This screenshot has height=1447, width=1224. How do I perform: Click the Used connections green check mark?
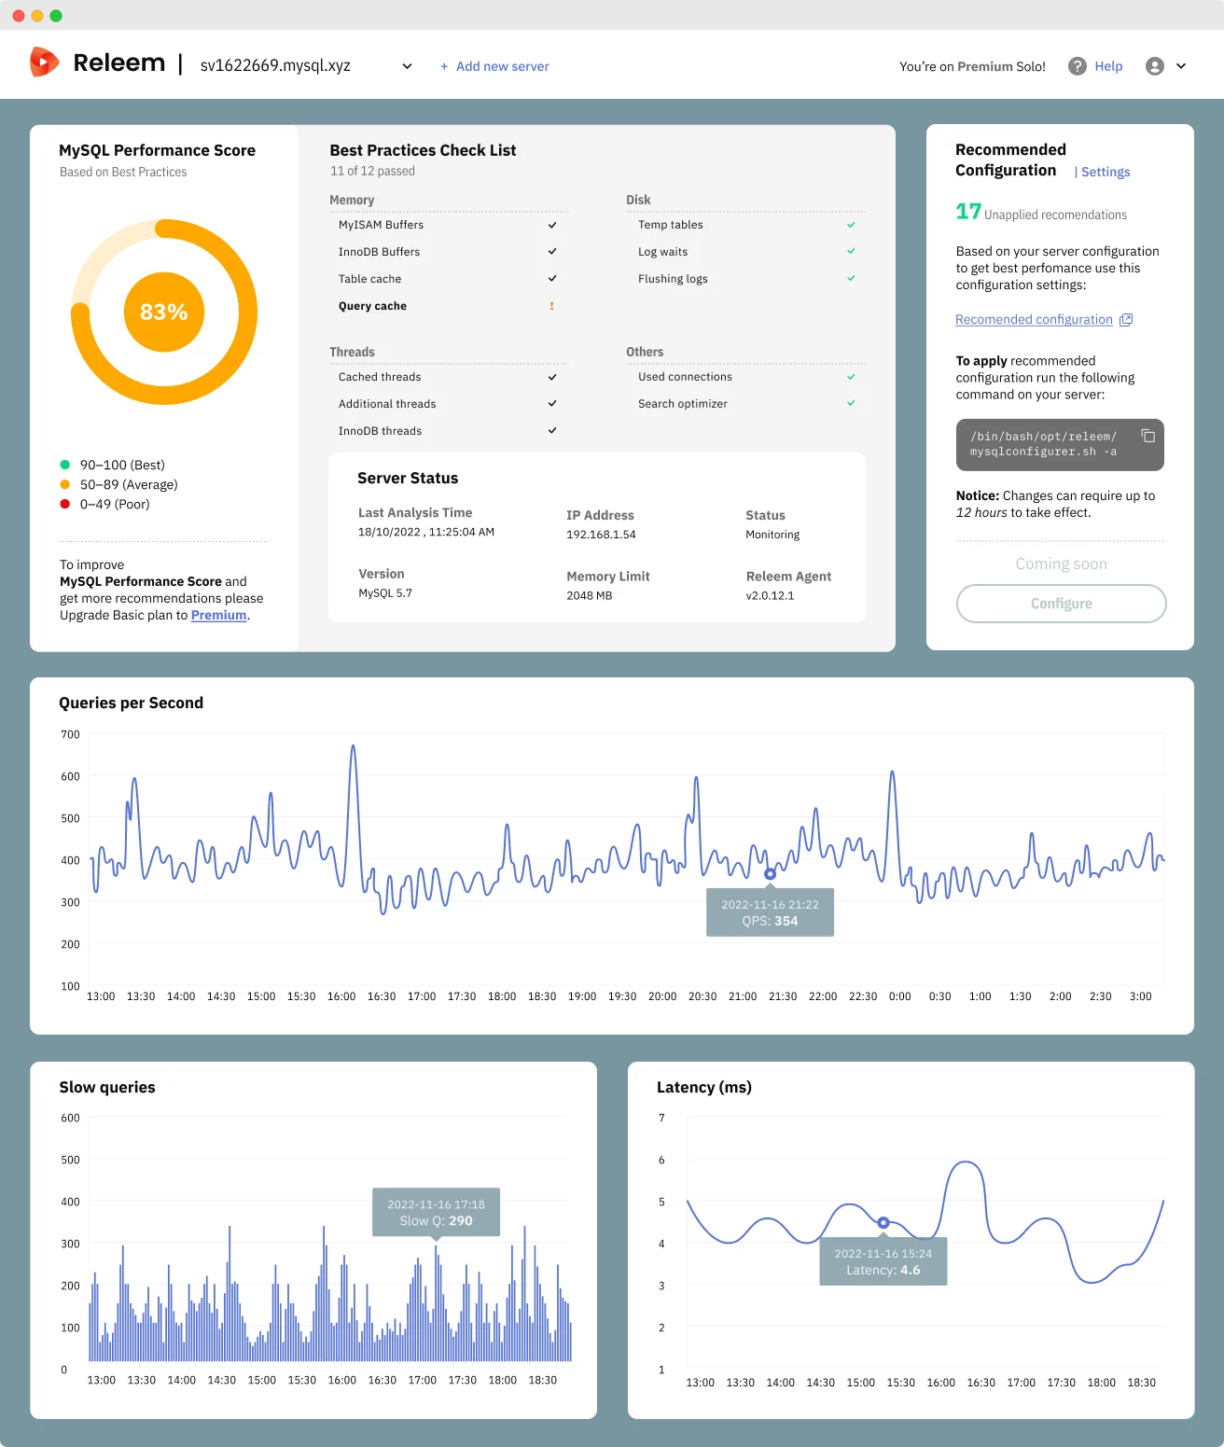tap(851, 377)
